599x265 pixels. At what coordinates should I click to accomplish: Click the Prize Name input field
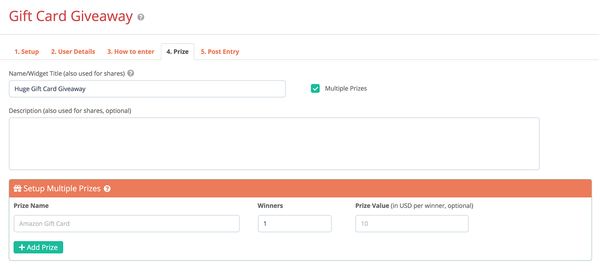[x=127, y=224]
